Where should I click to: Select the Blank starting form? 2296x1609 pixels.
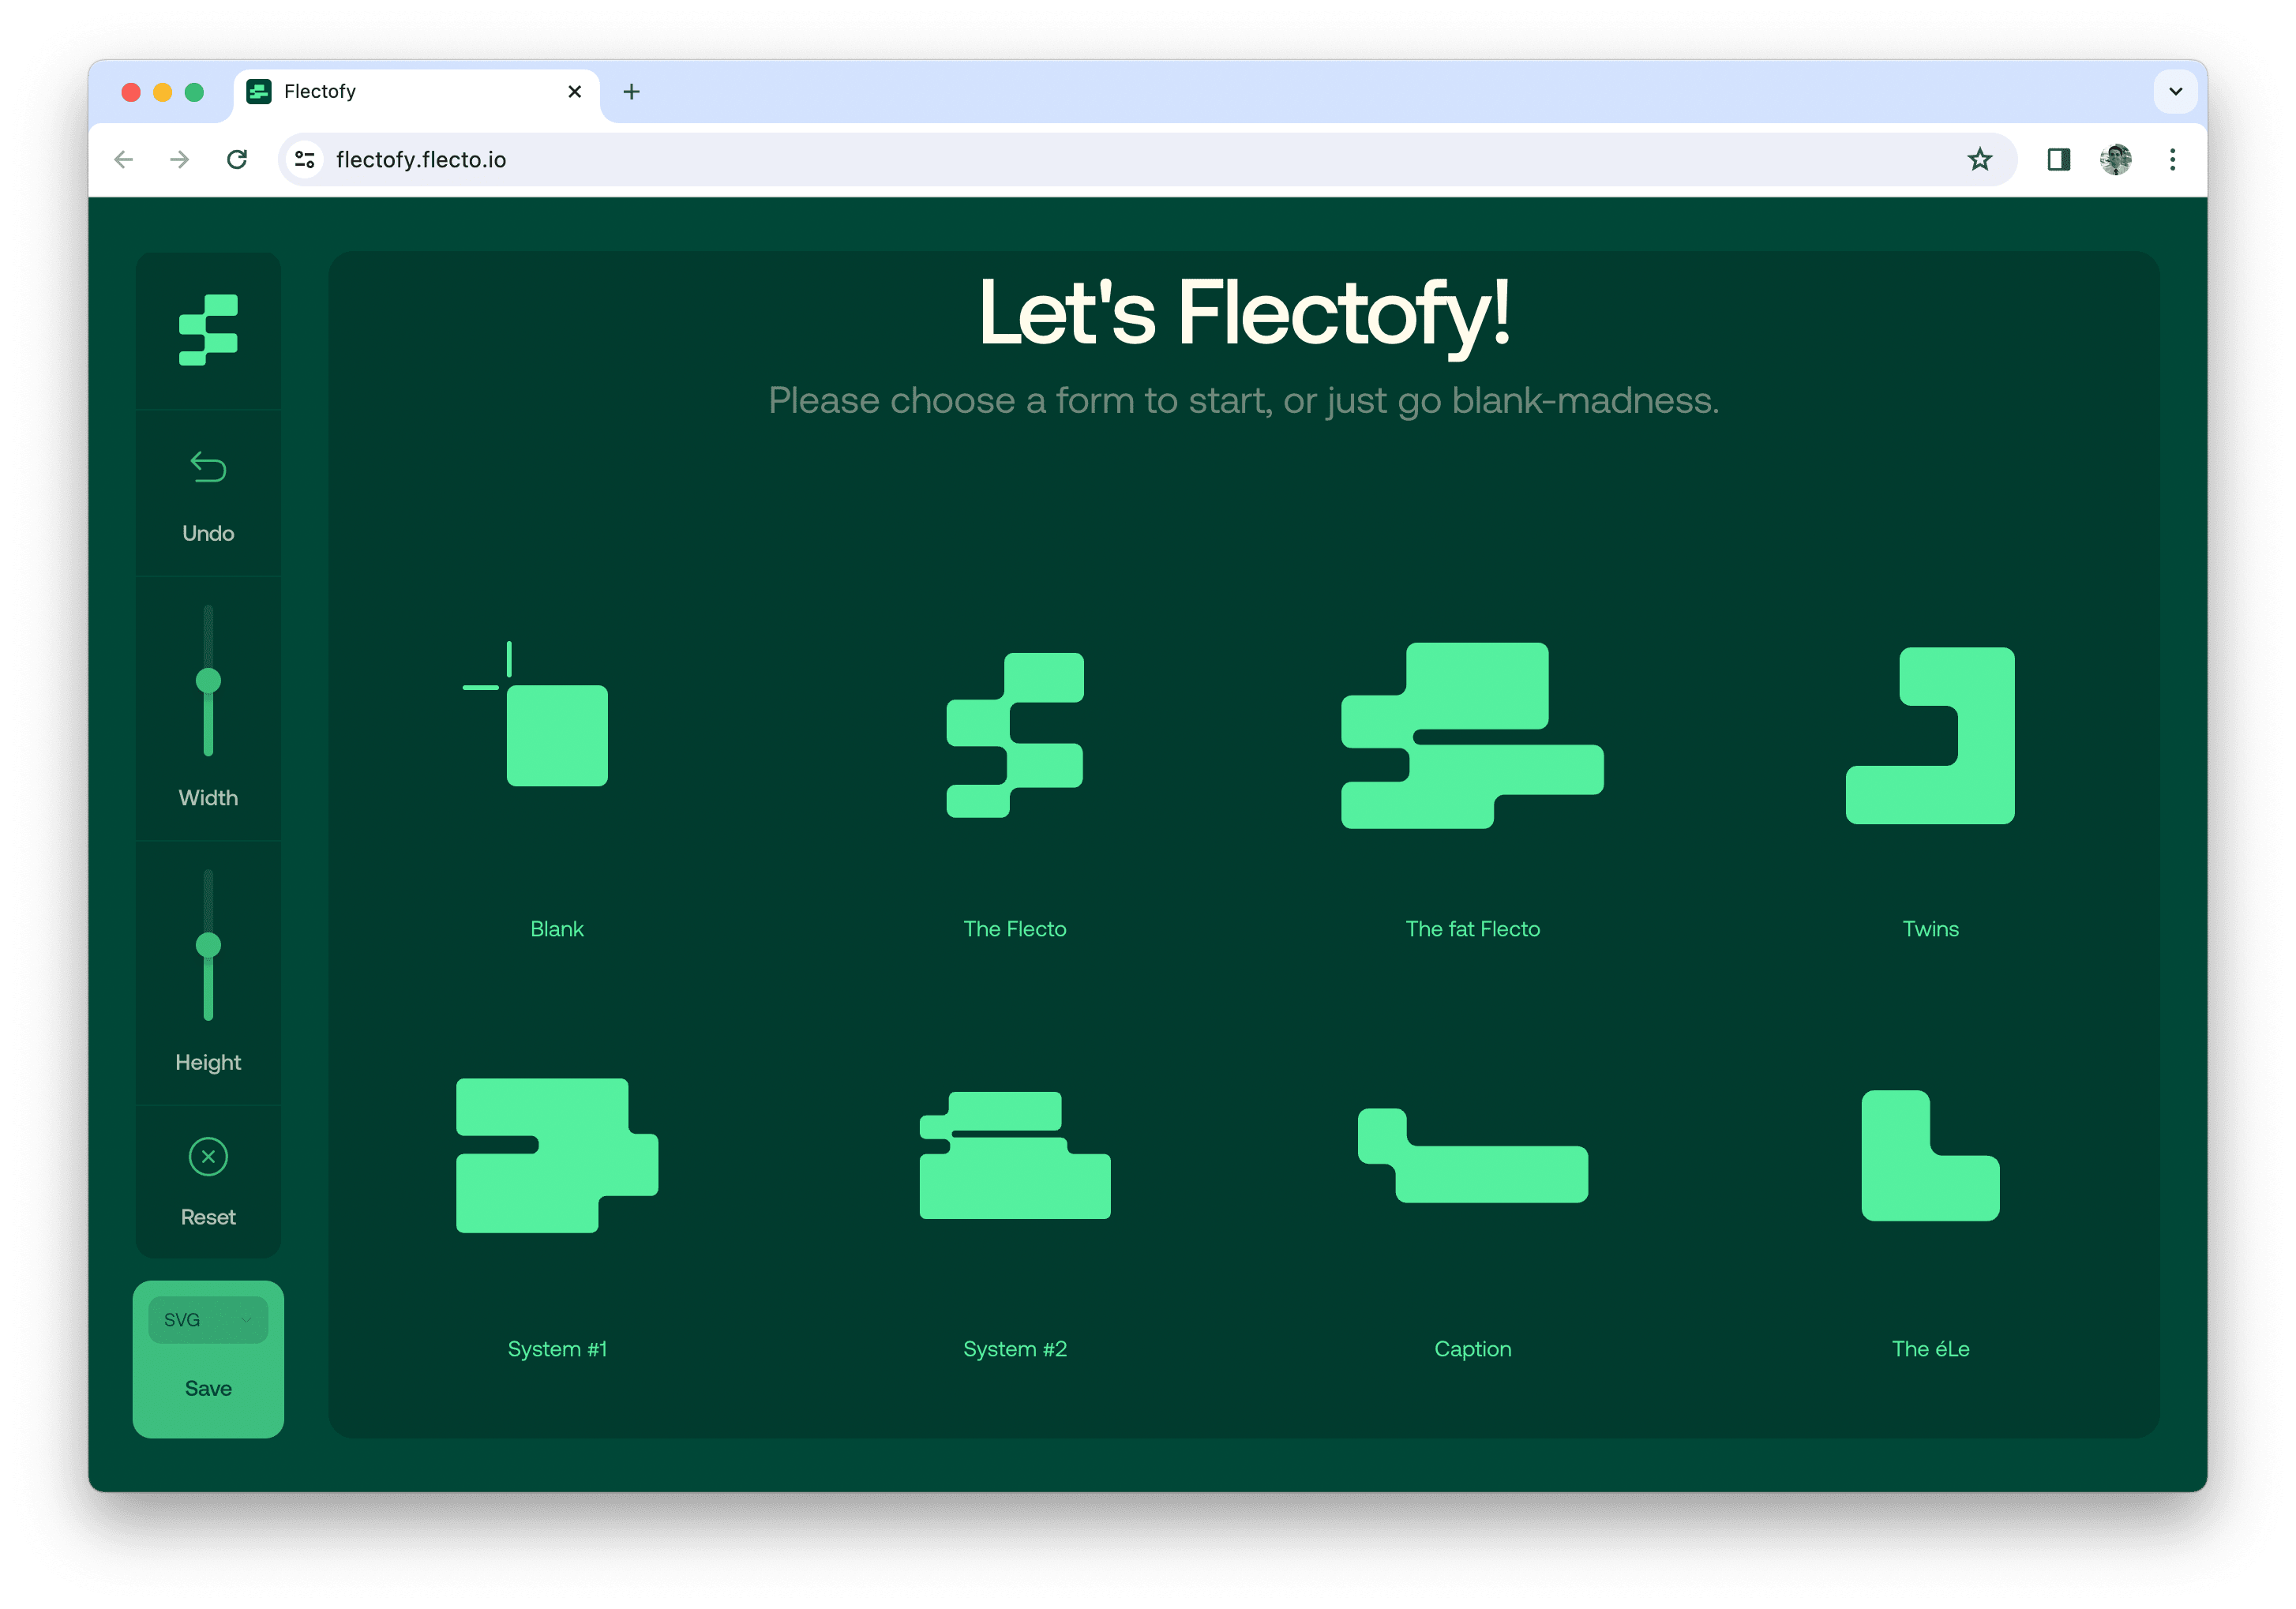[x=556, y=735]
